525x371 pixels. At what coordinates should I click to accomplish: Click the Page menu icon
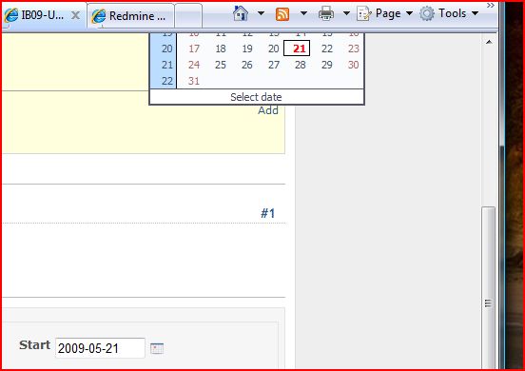(x=364, y=13)
